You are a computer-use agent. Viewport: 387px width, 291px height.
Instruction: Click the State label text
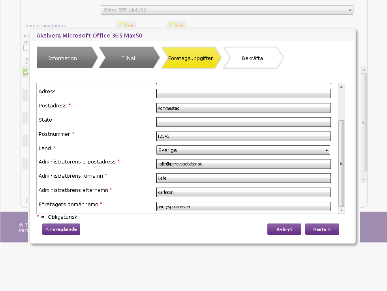coord(45,120)
